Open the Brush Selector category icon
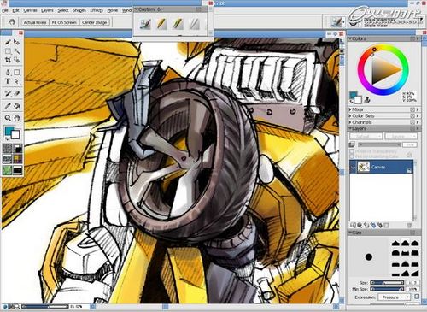Image resolution: width=427 pixels, height=312 pixels. tap(337, 21)
